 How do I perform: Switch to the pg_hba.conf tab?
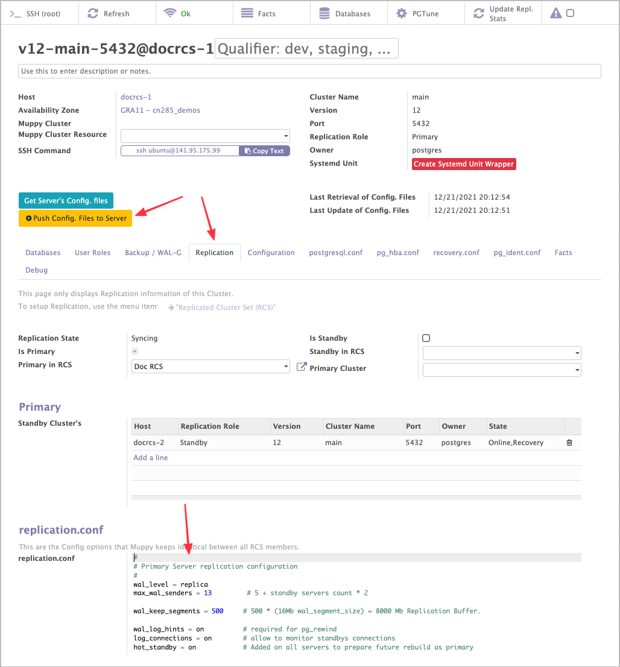coord(397,253)
